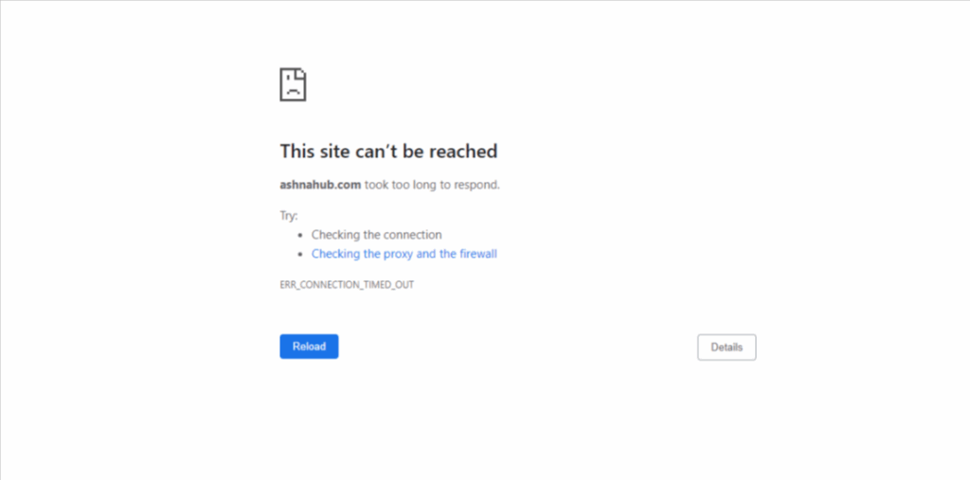
Task: Click the sad page error icon
Action: click(x=294, y=85)
